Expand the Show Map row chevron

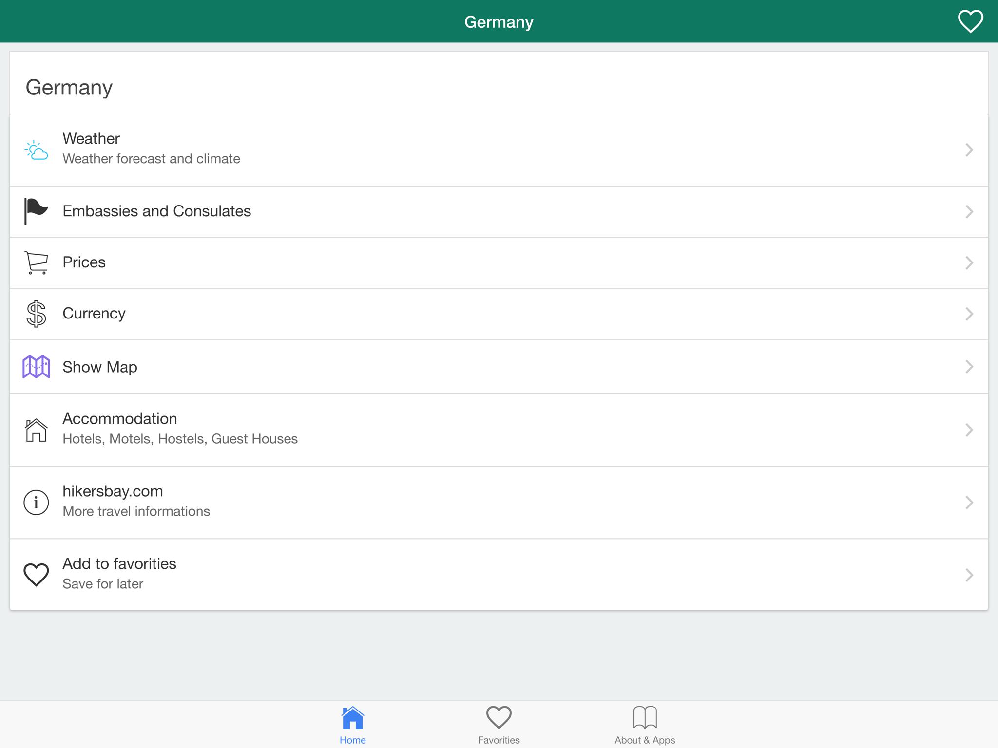click(x=969, y=366)
